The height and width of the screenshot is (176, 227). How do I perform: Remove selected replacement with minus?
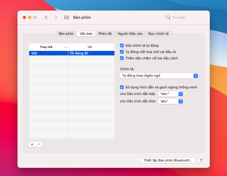pyautogui.click(x=39, y=144)
